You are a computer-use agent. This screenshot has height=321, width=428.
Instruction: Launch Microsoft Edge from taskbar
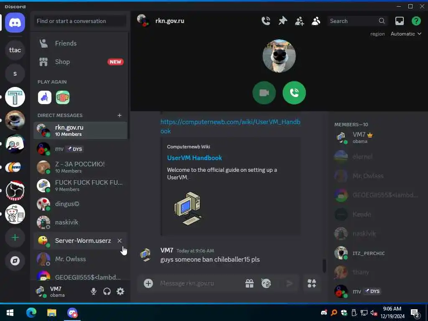point(31,313)
